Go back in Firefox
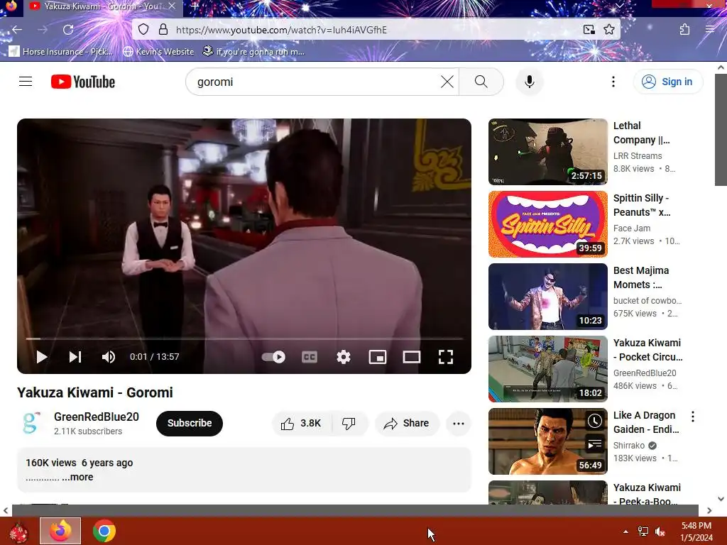727x545 pixels. (x=17, y=30)
